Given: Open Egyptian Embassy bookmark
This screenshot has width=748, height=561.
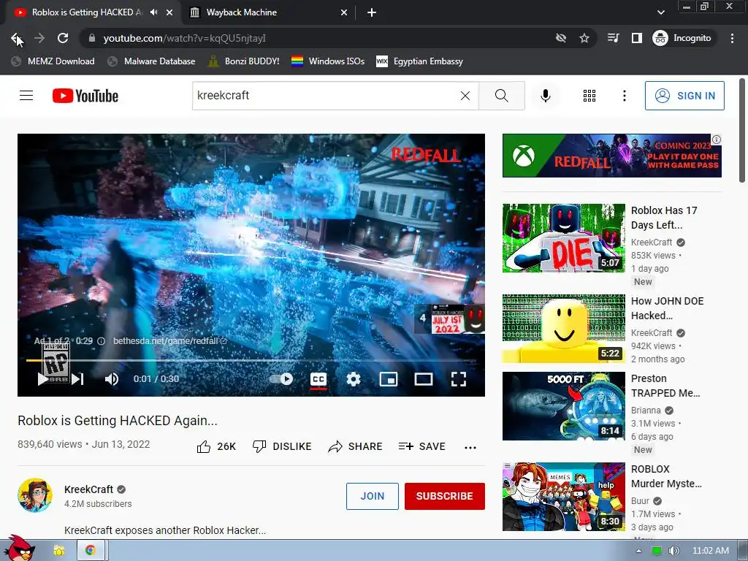Looking at the screenshot, I should tap(420, 61).
